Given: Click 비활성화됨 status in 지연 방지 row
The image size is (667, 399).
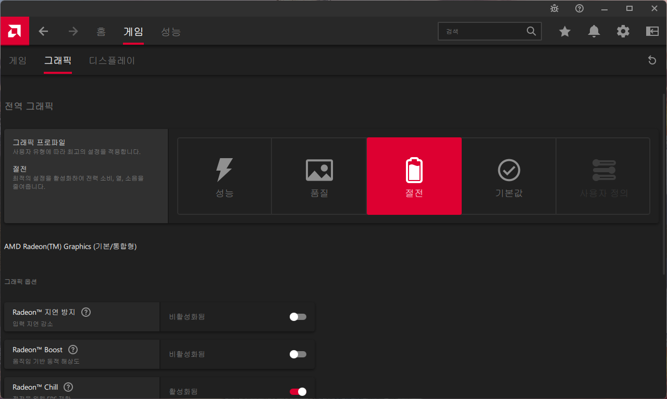Looking at the screenshot, I should 187,316.
